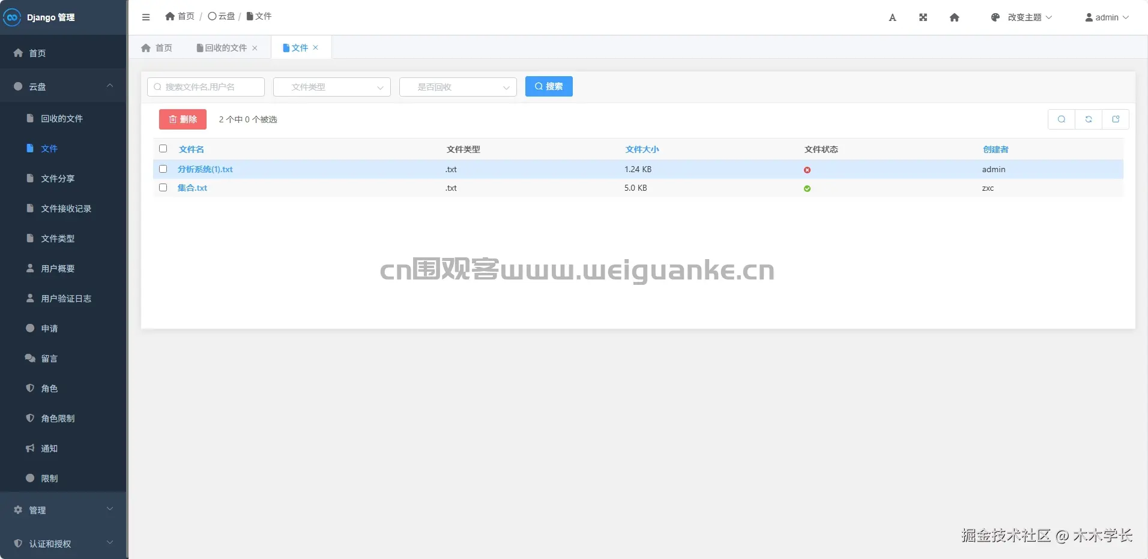
Task: Click the '1.24 KB' size cell
Action: [638, 170]
